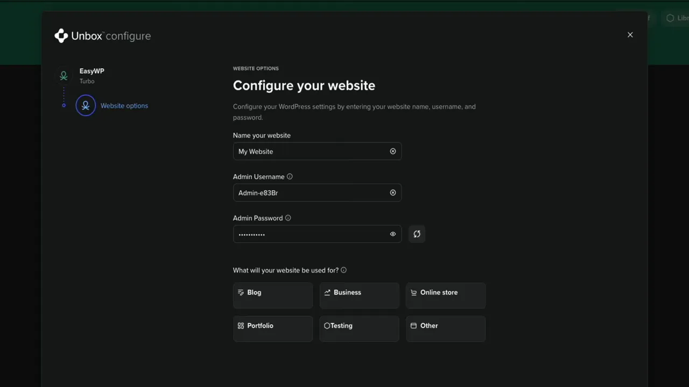Click the Configure your website heading
The image size is (689, 387).
coord(304,85)
